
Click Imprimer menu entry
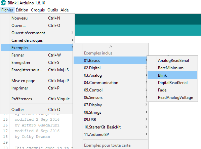click(37, 88)
